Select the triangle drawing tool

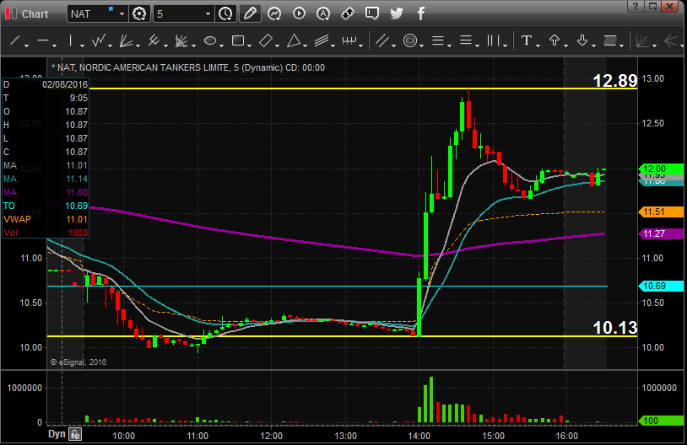click(294, 41)
